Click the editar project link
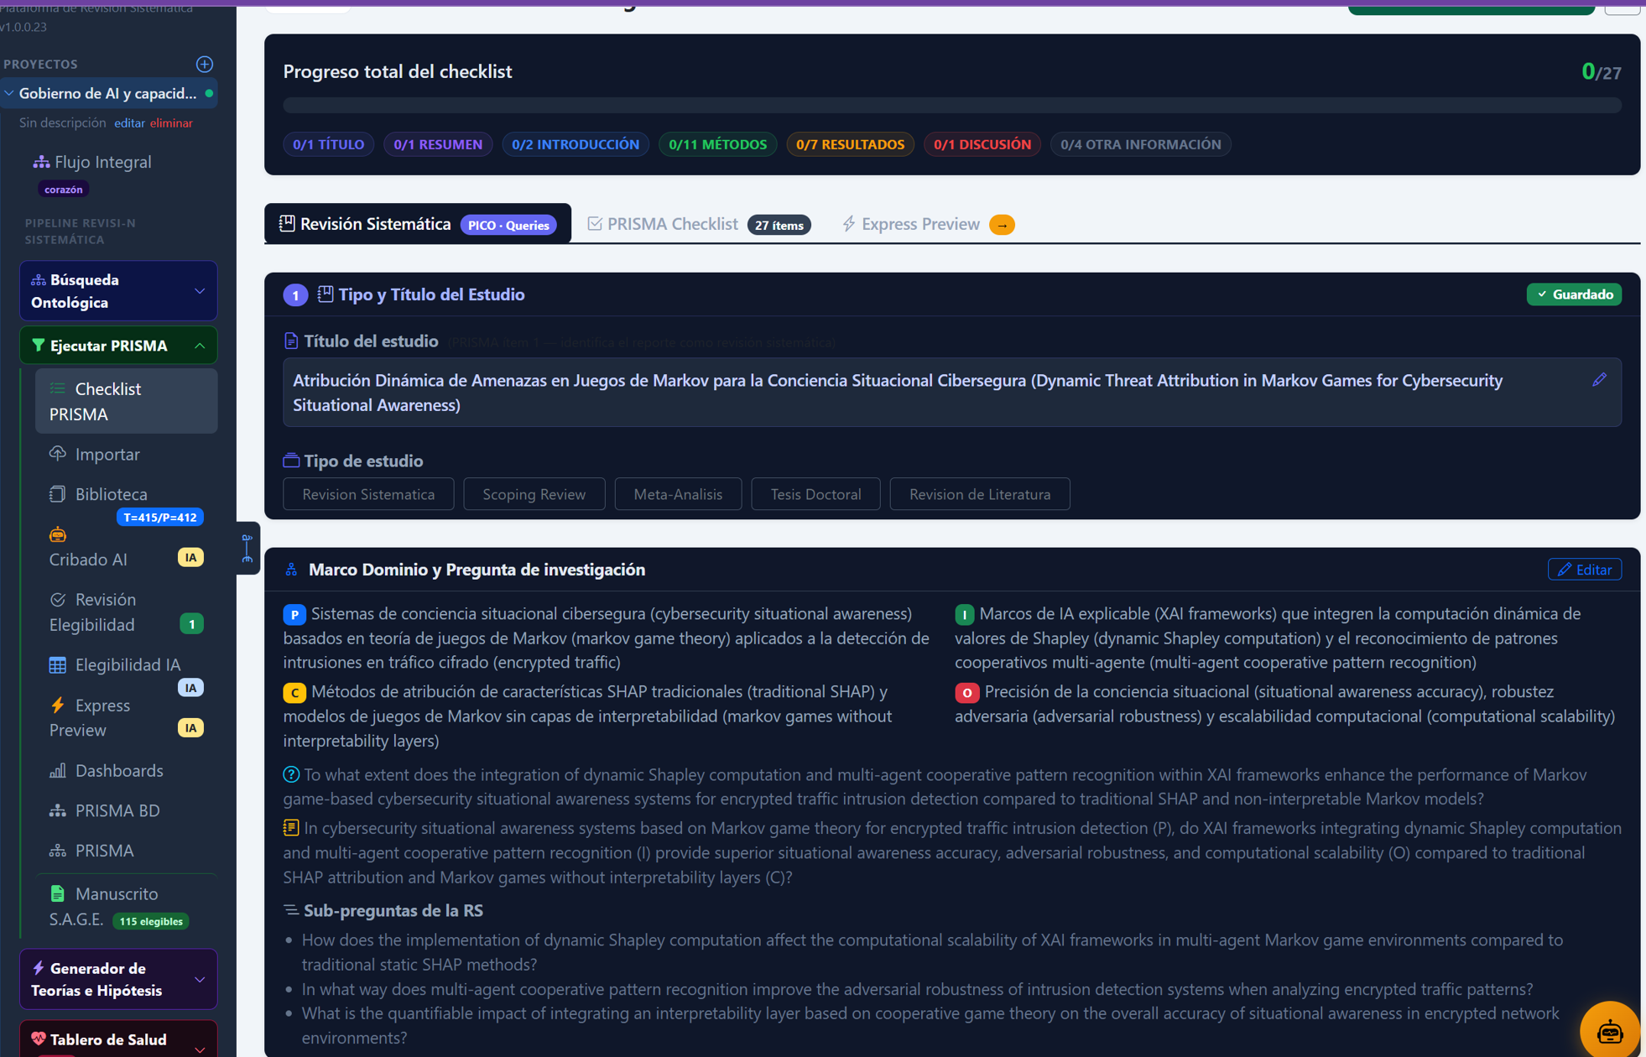Image resolution: width=1646 pixels, height=1057 pixels. (x=129, y=123)
